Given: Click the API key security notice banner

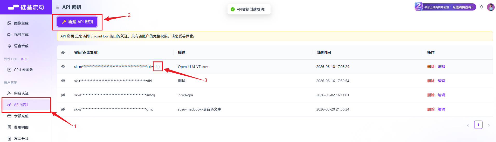Looking at the screenshot, I should (275, 36).
